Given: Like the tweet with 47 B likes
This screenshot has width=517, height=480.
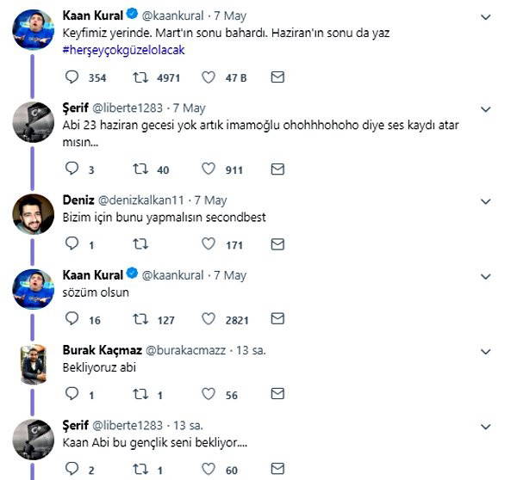Looking at the screenshot, I should [x=208, y=77].
